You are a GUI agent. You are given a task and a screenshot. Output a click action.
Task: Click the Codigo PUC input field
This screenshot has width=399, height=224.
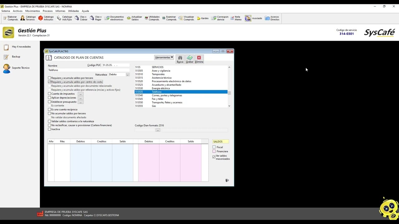point(116,65)
